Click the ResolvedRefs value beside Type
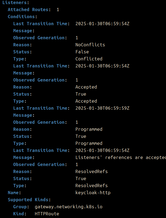Screen dimensions: 166x218 [91, 186]
